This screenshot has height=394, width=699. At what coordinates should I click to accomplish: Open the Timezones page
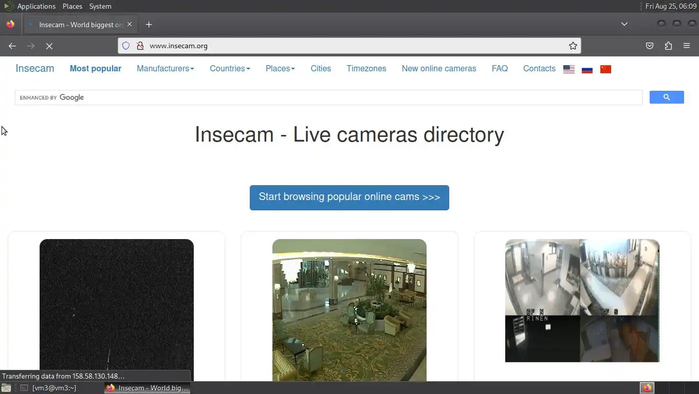(366, 68)
